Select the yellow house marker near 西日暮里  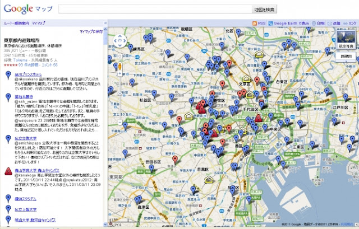coord(259,54)
